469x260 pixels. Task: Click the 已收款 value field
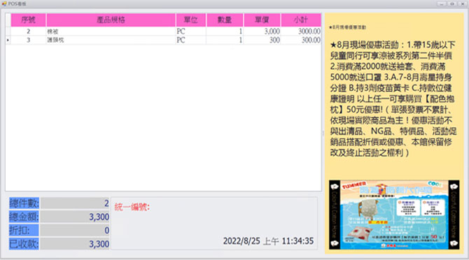75,244
